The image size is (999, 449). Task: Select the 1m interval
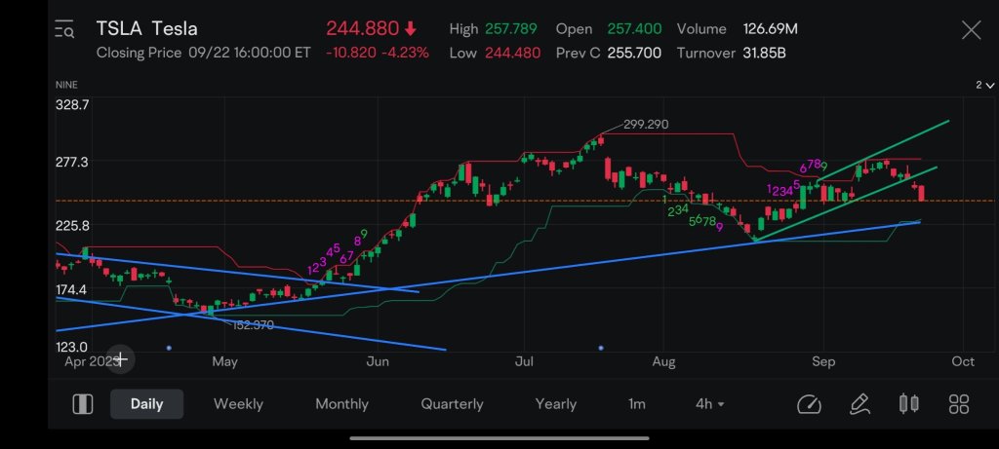coord(636,404)
